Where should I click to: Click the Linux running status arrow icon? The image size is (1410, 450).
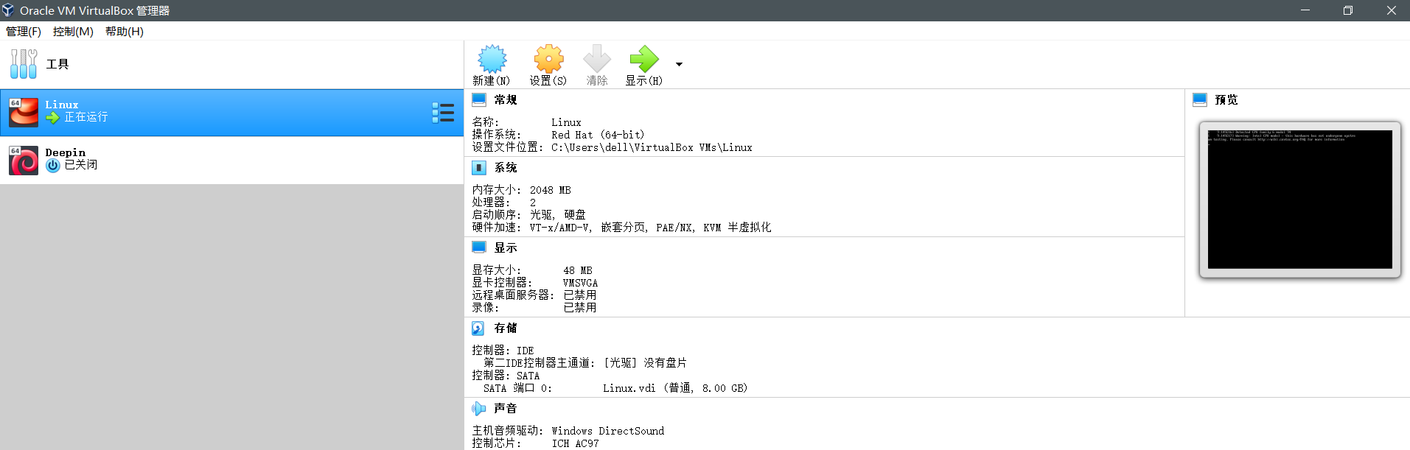(52, 118)
